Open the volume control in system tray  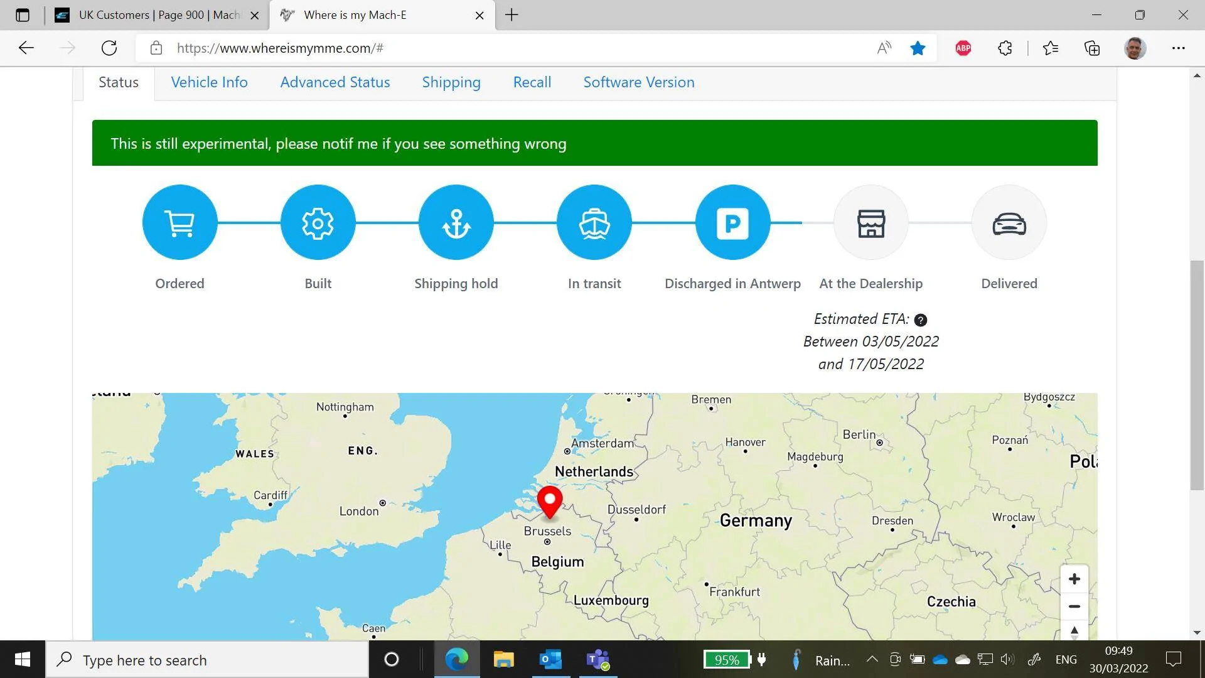pos(1007,659)
